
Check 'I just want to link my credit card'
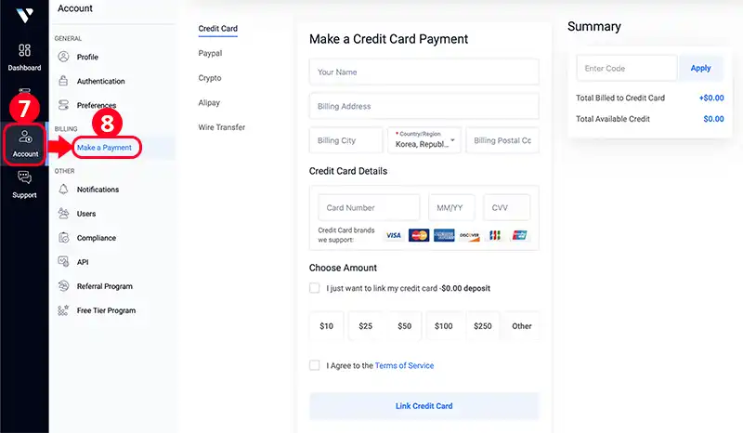point(314,288)
